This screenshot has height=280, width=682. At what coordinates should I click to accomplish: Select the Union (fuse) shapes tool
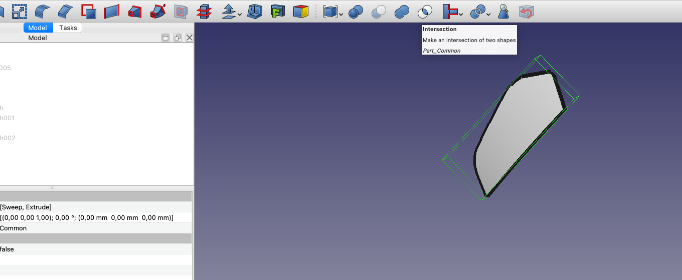coord(402,11)
